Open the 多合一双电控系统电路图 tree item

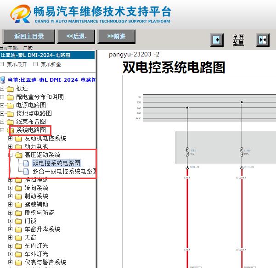point(64,171)
